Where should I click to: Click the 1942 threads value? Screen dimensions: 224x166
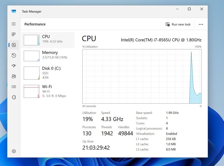107,133
